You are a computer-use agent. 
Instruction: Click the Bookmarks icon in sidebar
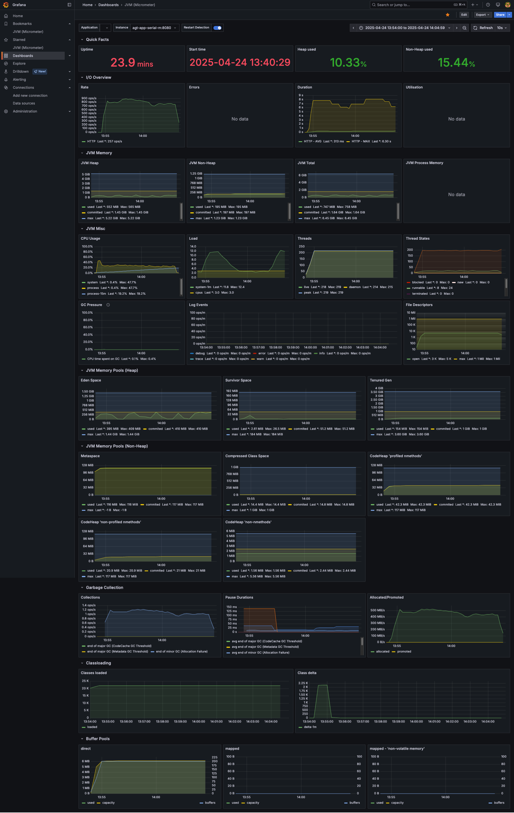click(x=6, y=23)
